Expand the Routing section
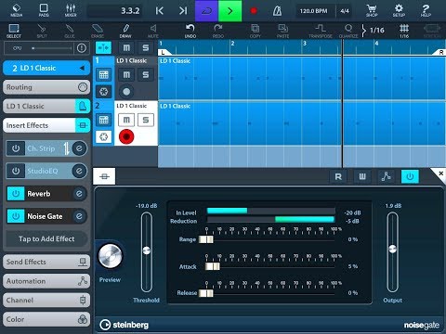This screenshot has height=334, width=446. pyautogui.click(x=46, y=87)
